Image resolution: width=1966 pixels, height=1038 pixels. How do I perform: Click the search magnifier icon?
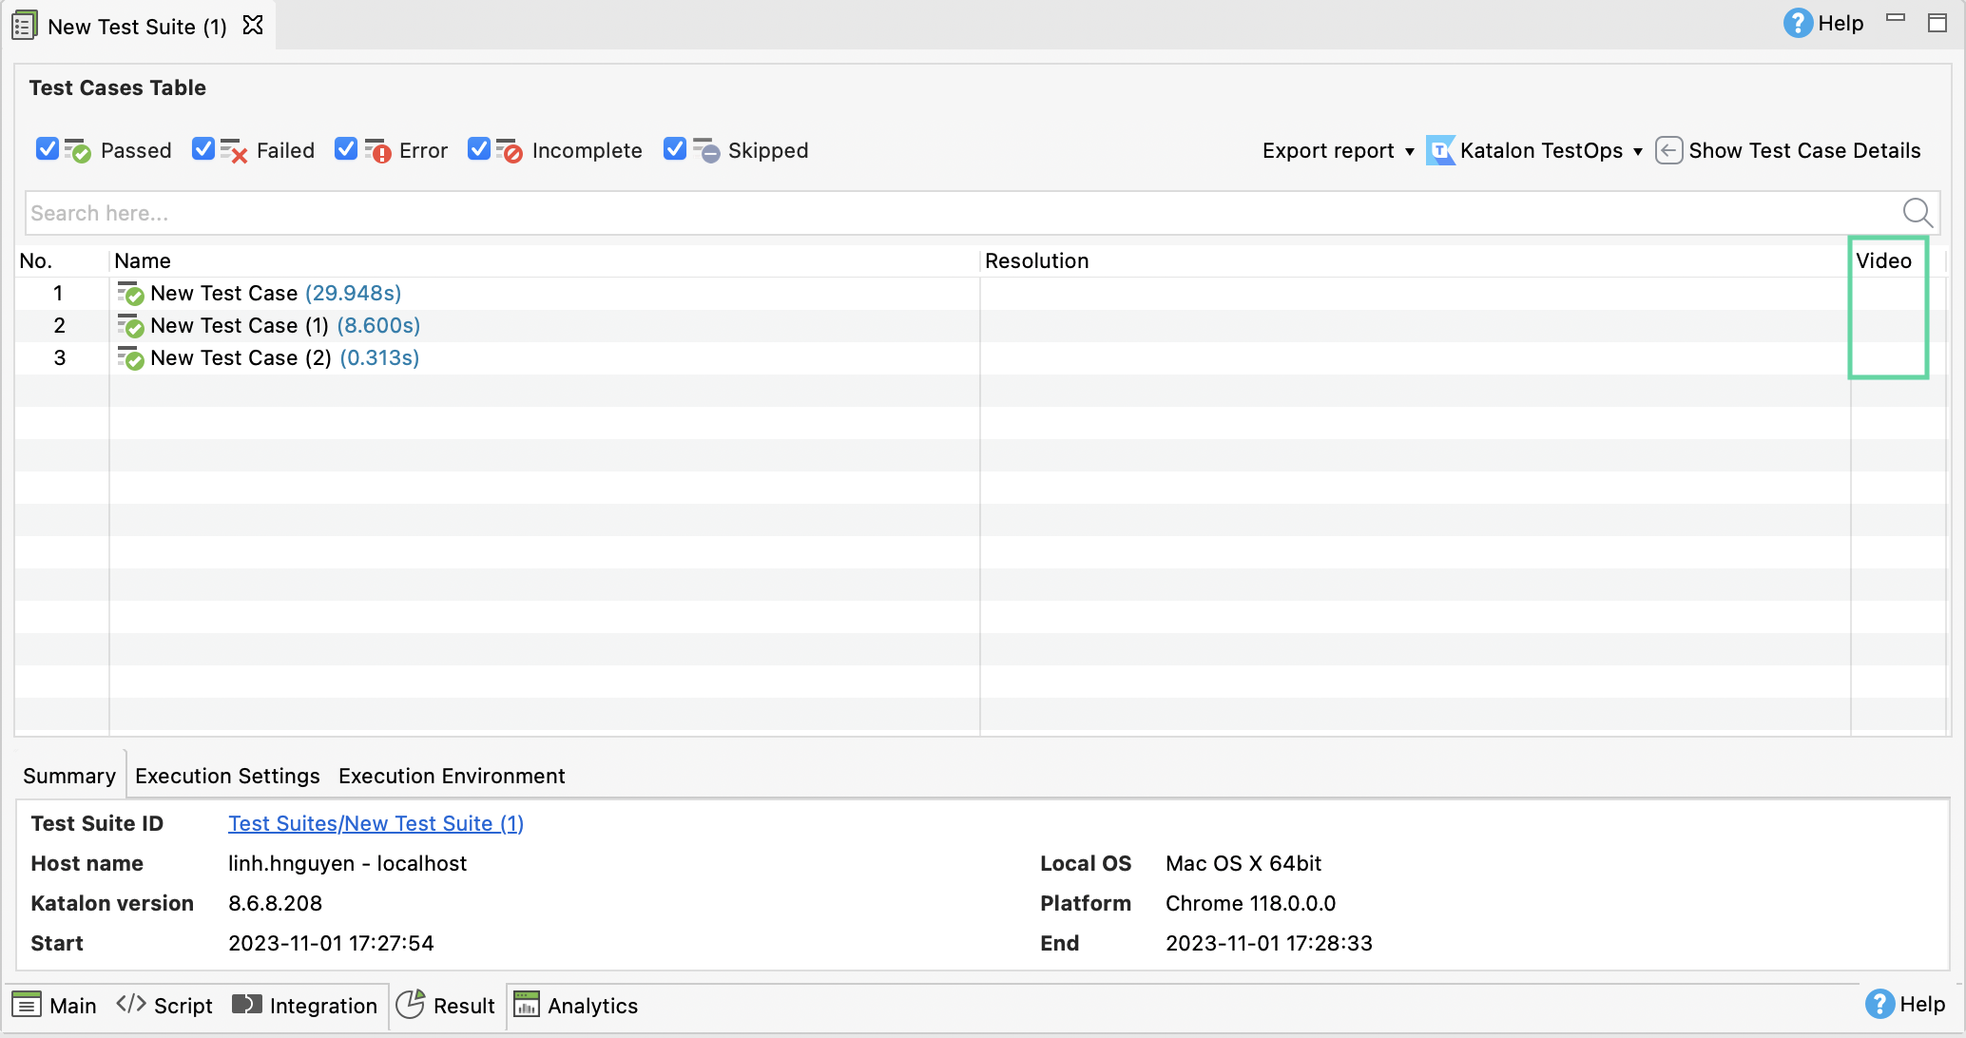(1916, 212)
